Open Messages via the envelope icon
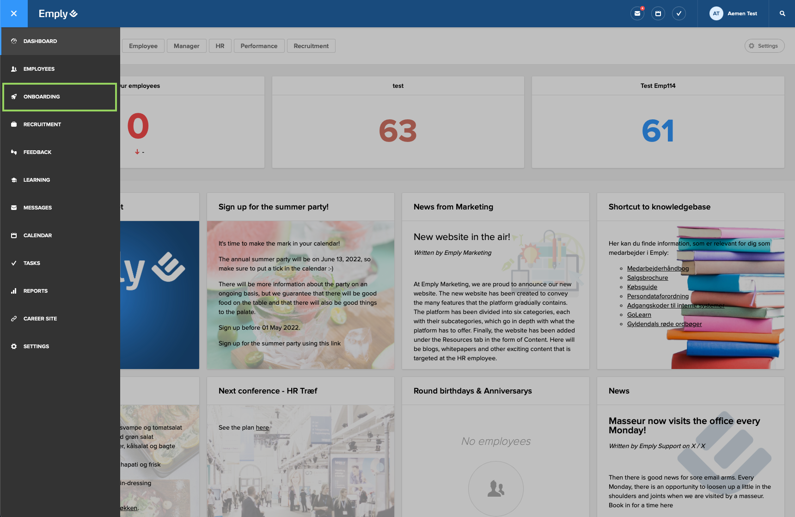 pyautogui.click(x=637, y=13)
